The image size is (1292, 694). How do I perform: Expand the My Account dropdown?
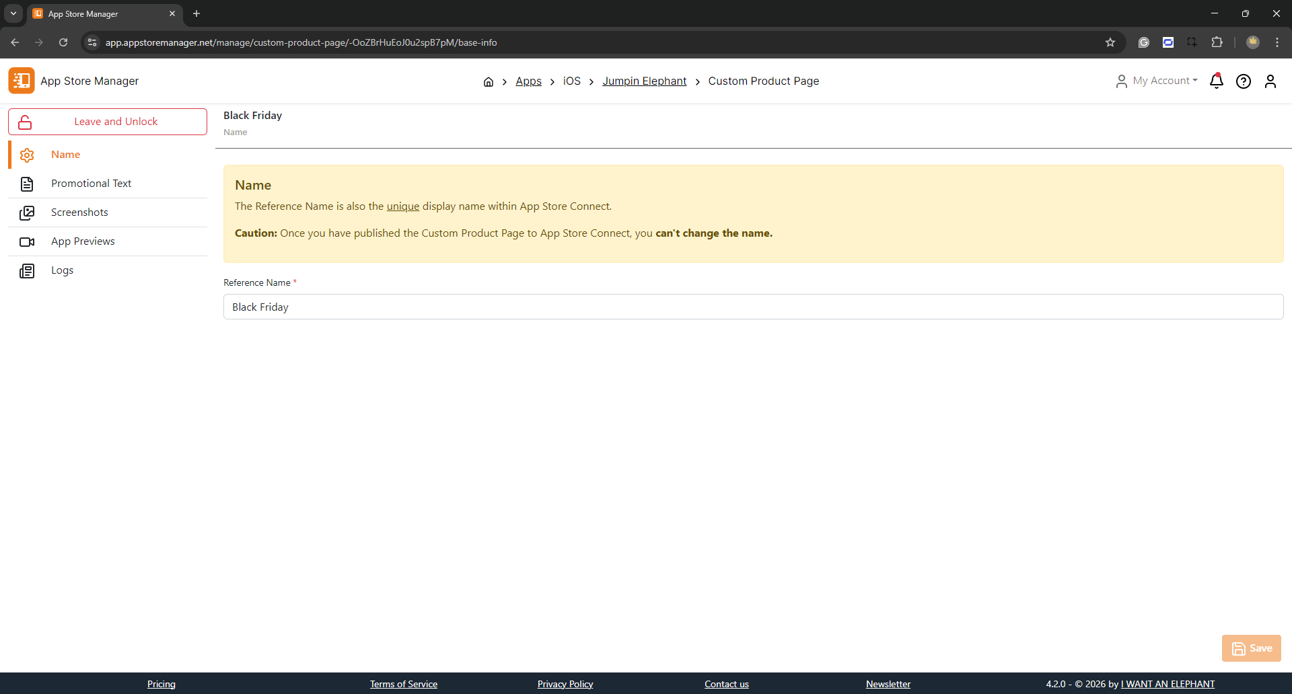(1157, 81)
